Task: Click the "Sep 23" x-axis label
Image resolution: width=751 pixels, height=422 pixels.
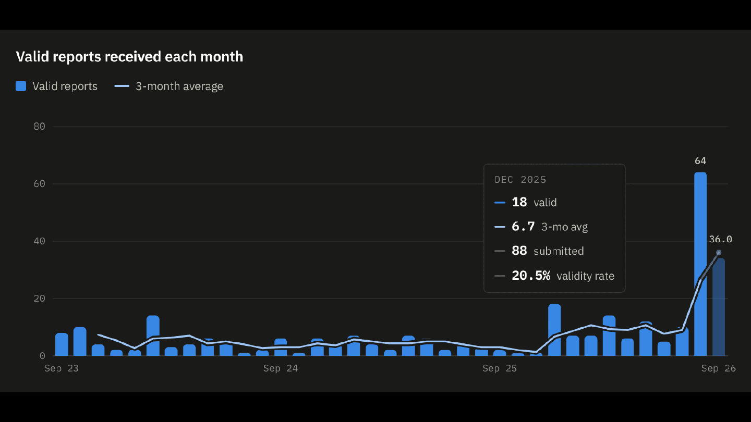Action: pyautogui.click(x=62, y=369)
